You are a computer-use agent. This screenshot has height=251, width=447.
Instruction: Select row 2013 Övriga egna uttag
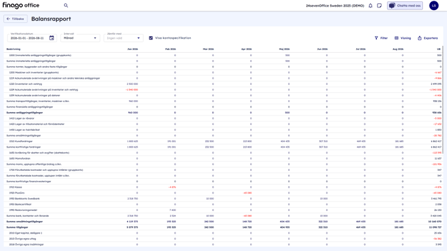pos(223,239)
